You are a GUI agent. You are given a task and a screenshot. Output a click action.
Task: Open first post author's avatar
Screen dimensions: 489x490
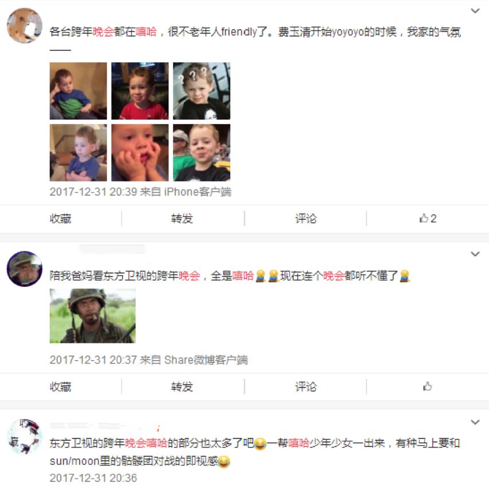tap(25, 26)
